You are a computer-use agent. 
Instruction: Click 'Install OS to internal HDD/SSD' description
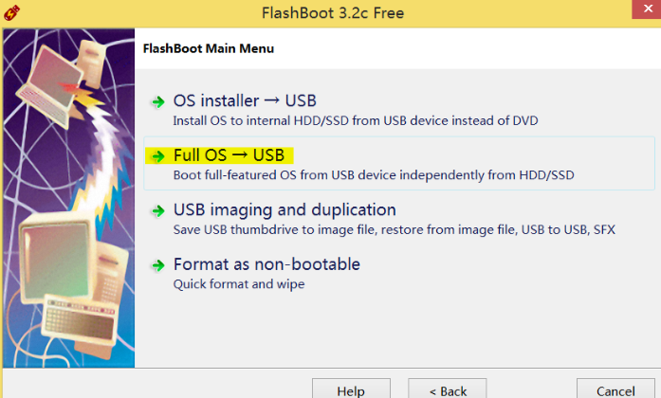click(x=356, y=121)
